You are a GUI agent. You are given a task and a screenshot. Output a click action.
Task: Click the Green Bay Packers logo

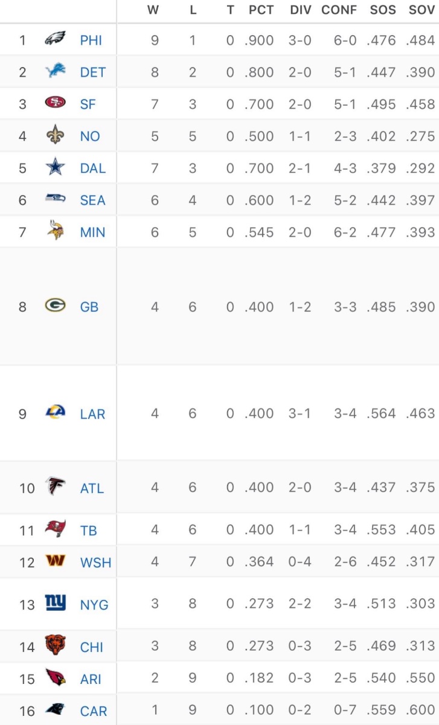tap(55, 306)
